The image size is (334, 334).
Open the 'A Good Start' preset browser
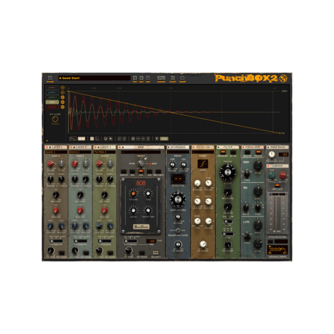click(95, 78)
